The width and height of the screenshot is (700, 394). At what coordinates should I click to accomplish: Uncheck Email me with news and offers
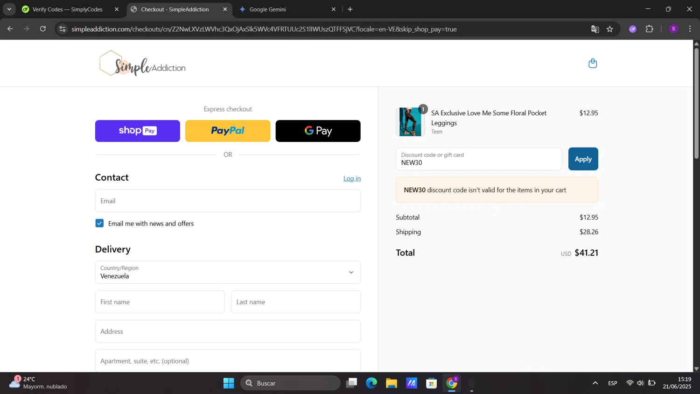point(99,223)
